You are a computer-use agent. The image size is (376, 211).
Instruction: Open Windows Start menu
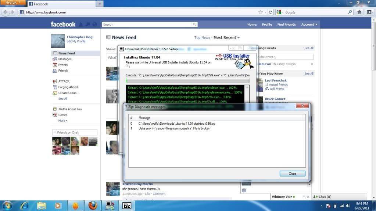click(x=7, y=206)
